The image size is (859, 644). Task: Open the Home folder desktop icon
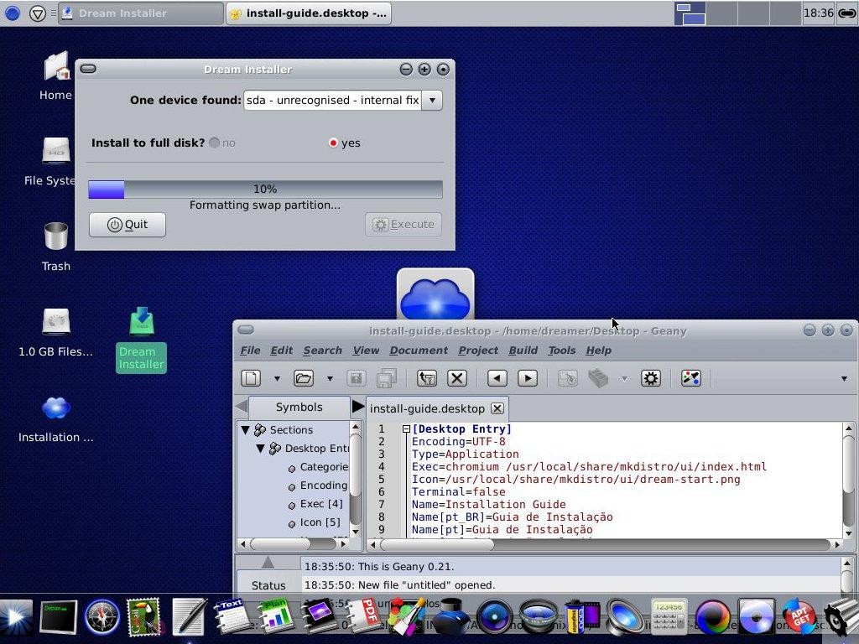click(56, 76)
